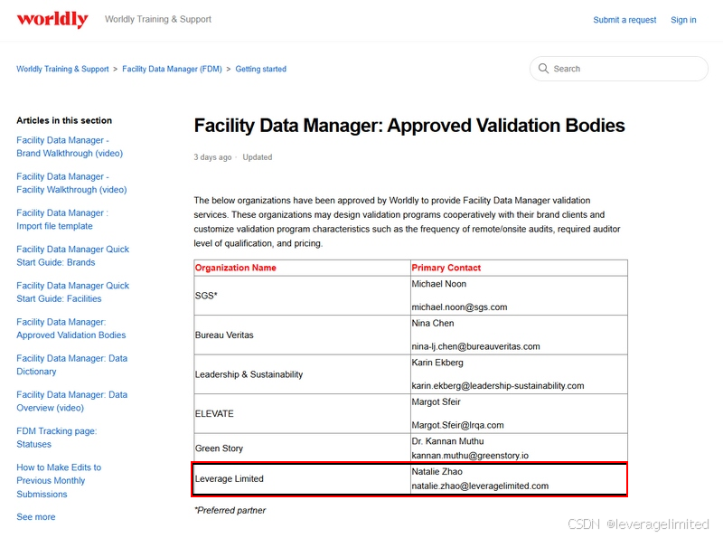Click contact name Dr. Kannan Muthu

point(447,441)
